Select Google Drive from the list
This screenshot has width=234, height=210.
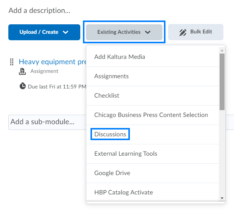[x=112, y=173]
